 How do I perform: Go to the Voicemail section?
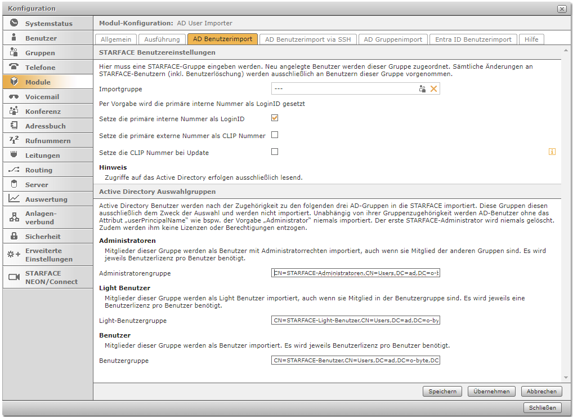coord(48,96)
